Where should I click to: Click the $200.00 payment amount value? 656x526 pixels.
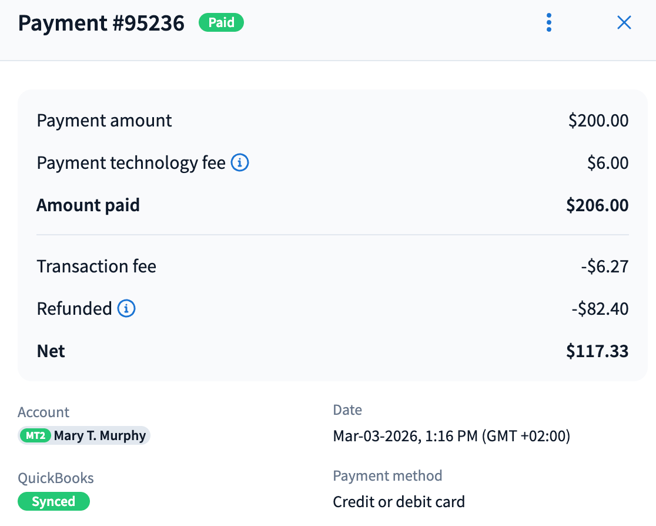point(598,121)
